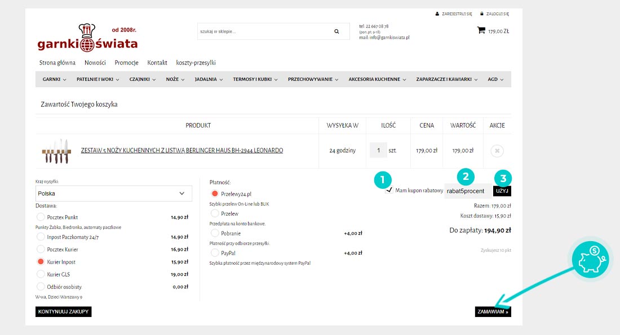Choose Pobranie cash on delivery
The height and width of the screenshot is (335, 620).
tap(215, 233)
